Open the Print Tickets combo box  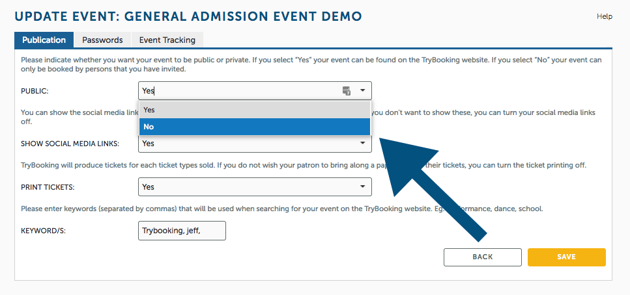tap(255, 186)
